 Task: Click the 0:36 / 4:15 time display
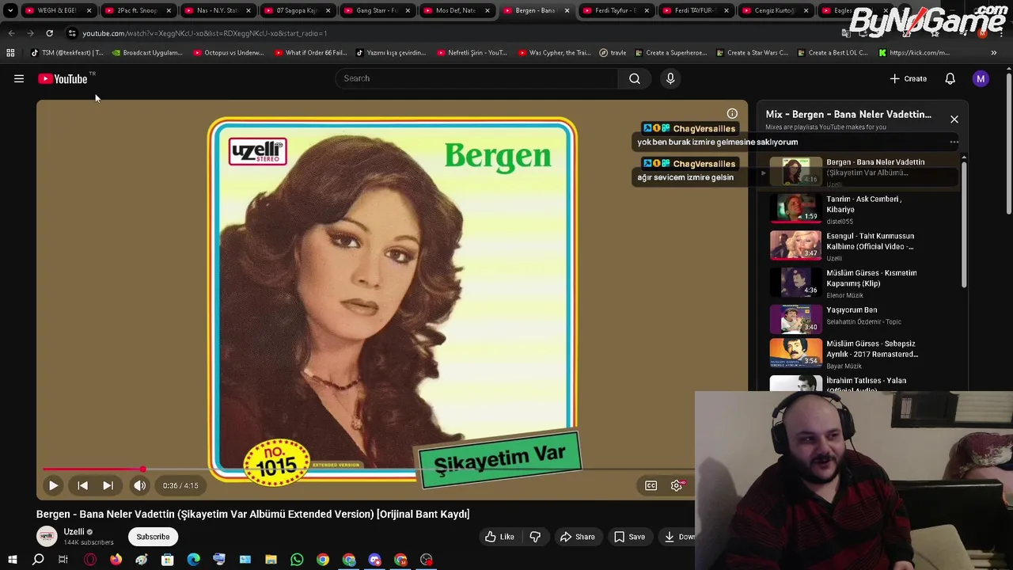(x=180, y=485)
